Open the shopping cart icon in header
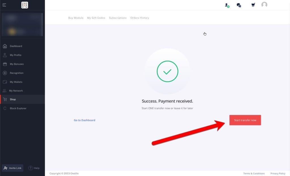The height and width of the screenshot is (176, 290). coord(253,5)
